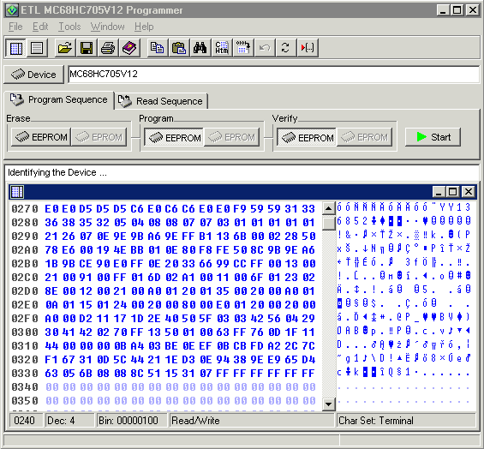
Task: Click first byte 63 in row 0330
Action: 51,374
